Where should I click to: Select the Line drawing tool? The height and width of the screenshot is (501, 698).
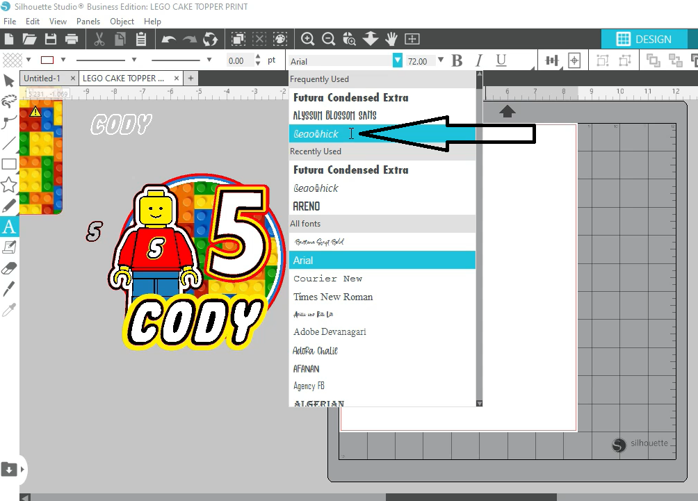9,143
